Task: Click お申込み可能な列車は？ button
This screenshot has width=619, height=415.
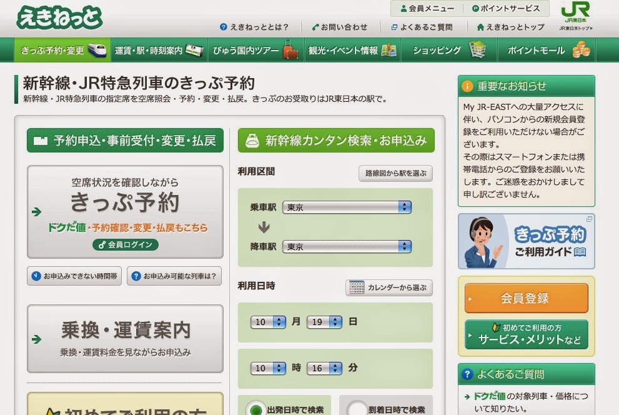Action: pos(174,276)
